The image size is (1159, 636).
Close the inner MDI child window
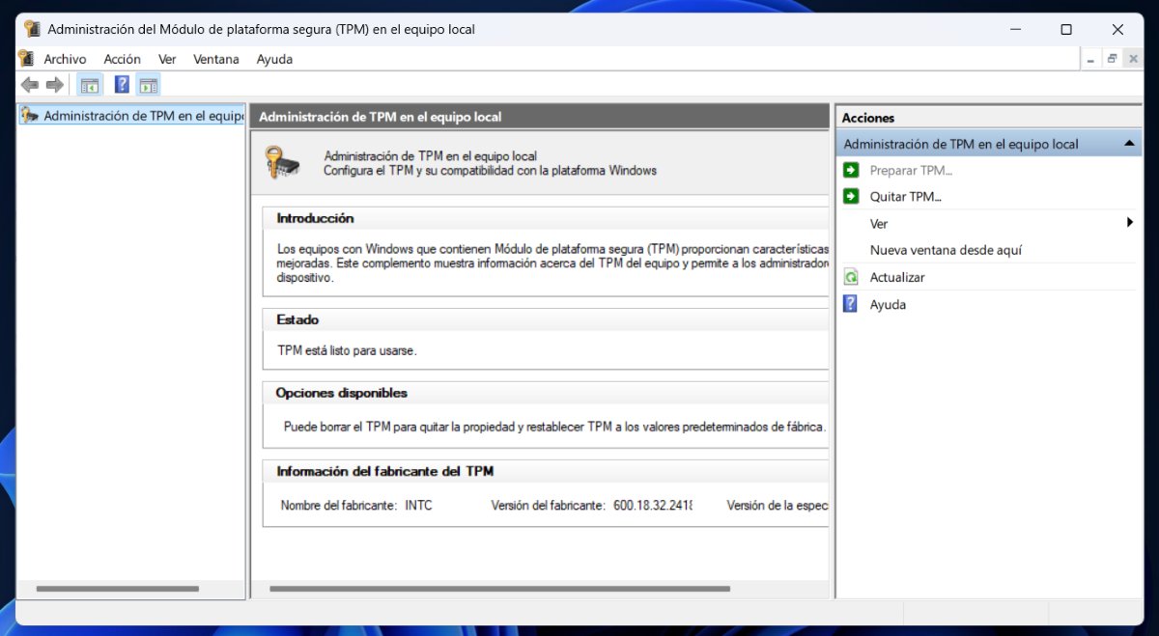tap(1132, 59)
